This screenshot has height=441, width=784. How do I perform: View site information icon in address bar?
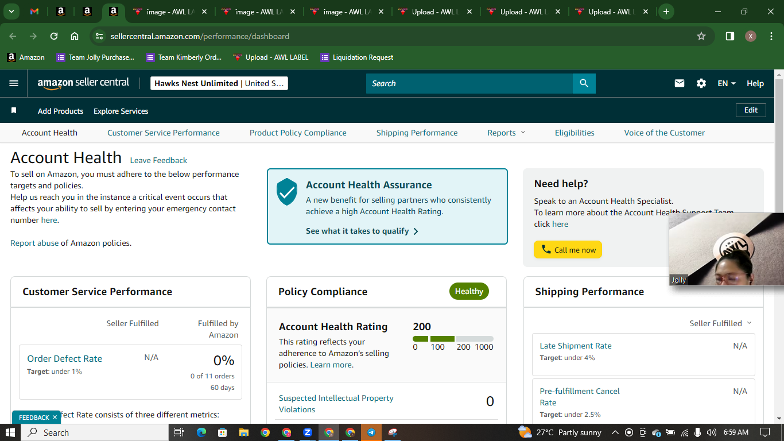(99, 36)
